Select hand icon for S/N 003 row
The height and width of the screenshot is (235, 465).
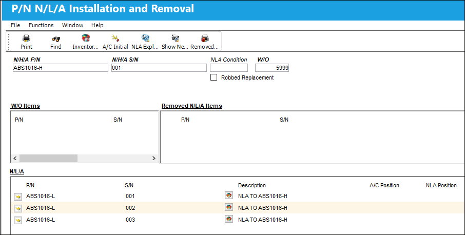point(18,220)
